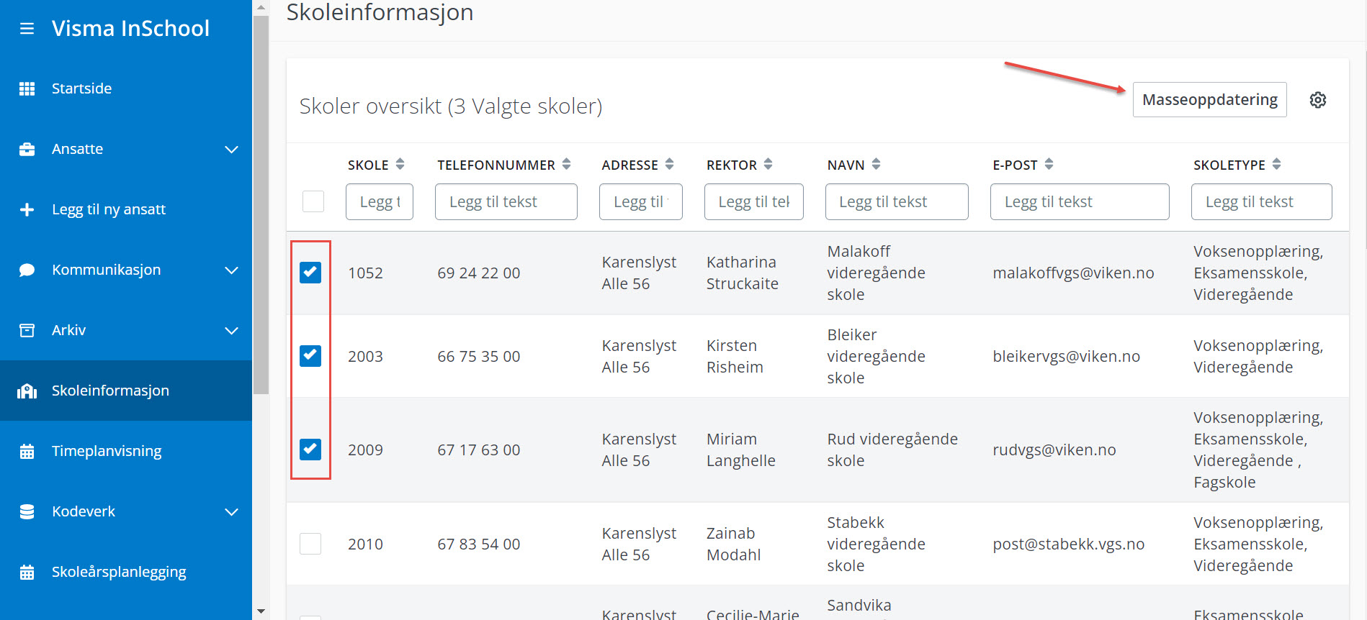The height and width of the screenshot is (620, 1367).
Task: Click Skoler oversikt heading text
Action: pos(450,106)
